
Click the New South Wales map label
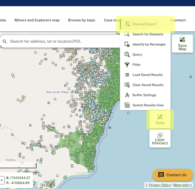tap(57, 92)
